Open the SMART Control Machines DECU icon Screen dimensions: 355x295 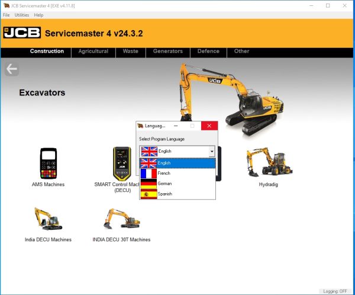click(x=122, y=163)
